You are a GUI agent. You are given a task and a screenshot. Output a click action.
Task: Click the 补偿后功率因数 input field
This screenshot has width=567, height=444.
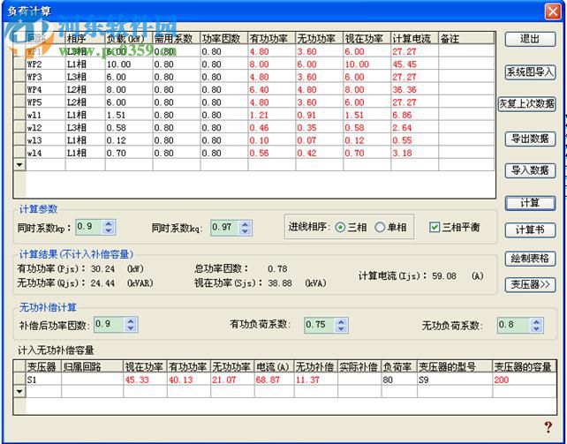(x=110, y=325)
